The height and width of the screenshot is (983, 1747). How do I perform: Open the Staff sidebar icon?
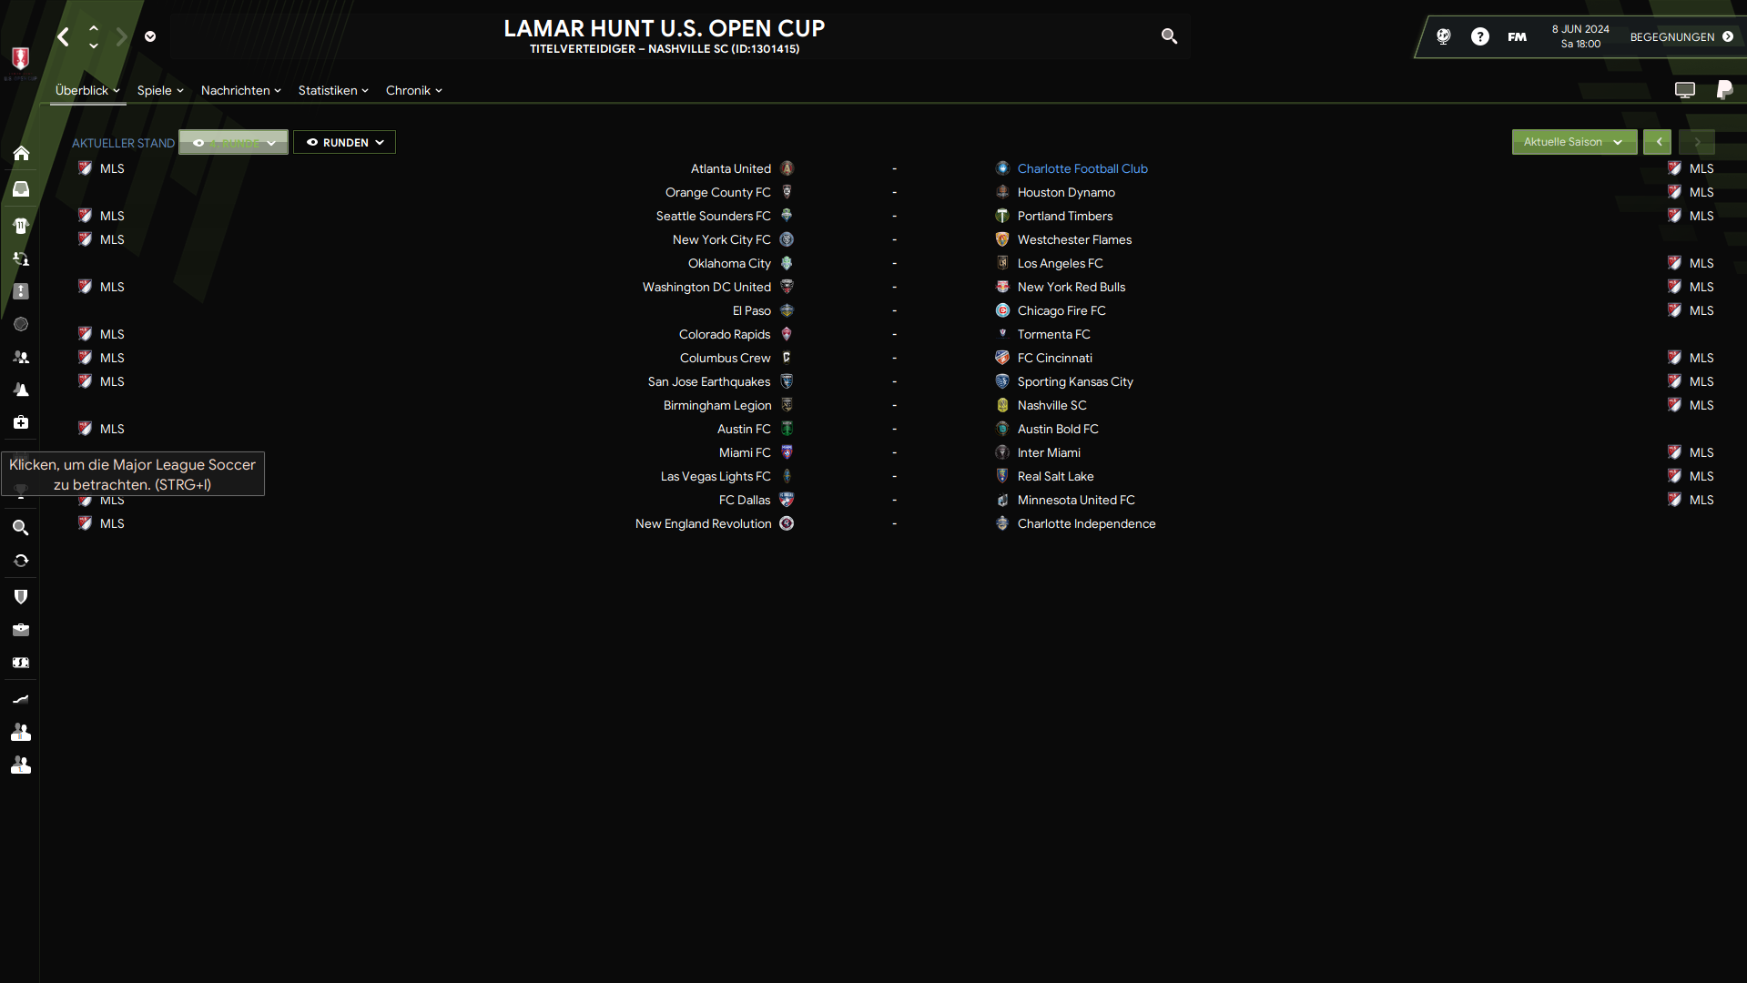pos(21,357)
